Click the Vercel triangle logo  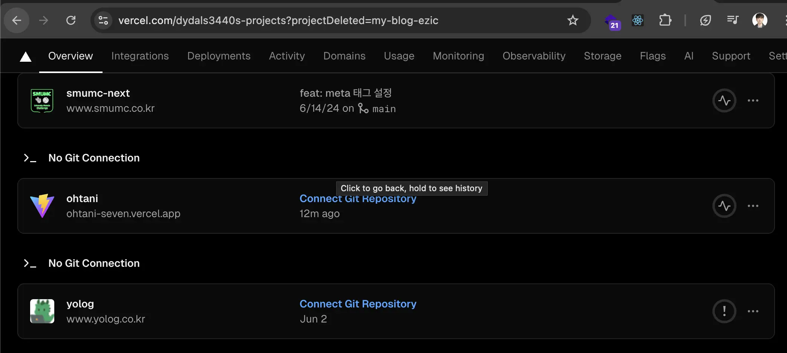(26, 57)
